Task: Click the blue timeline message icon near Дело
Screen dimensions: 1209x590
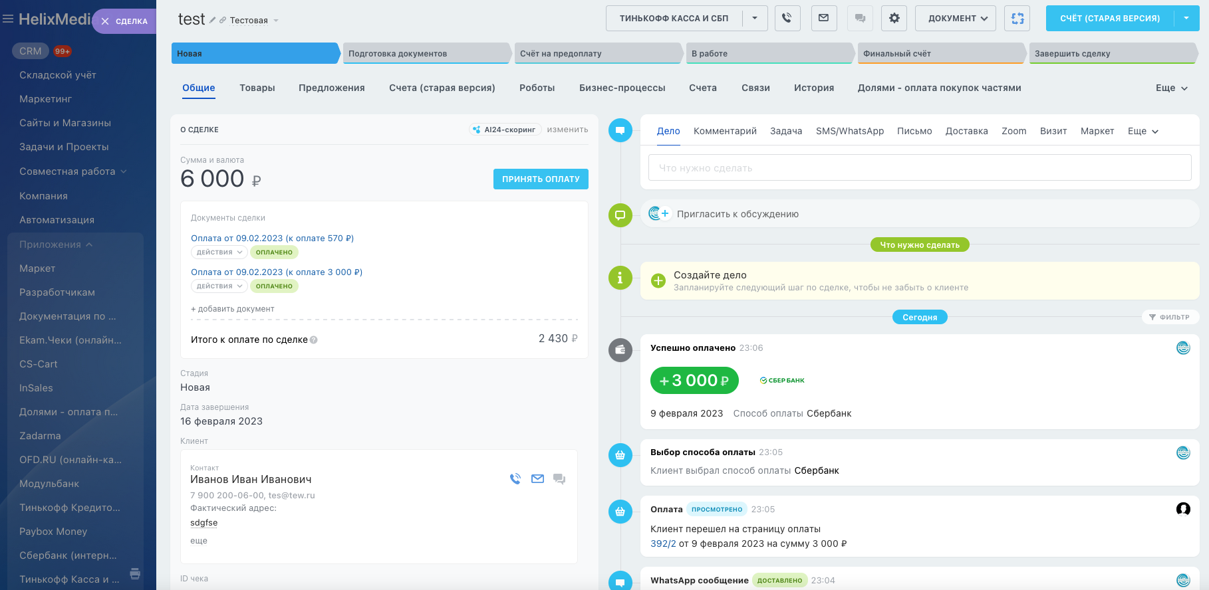Action: tap(620, 130)
